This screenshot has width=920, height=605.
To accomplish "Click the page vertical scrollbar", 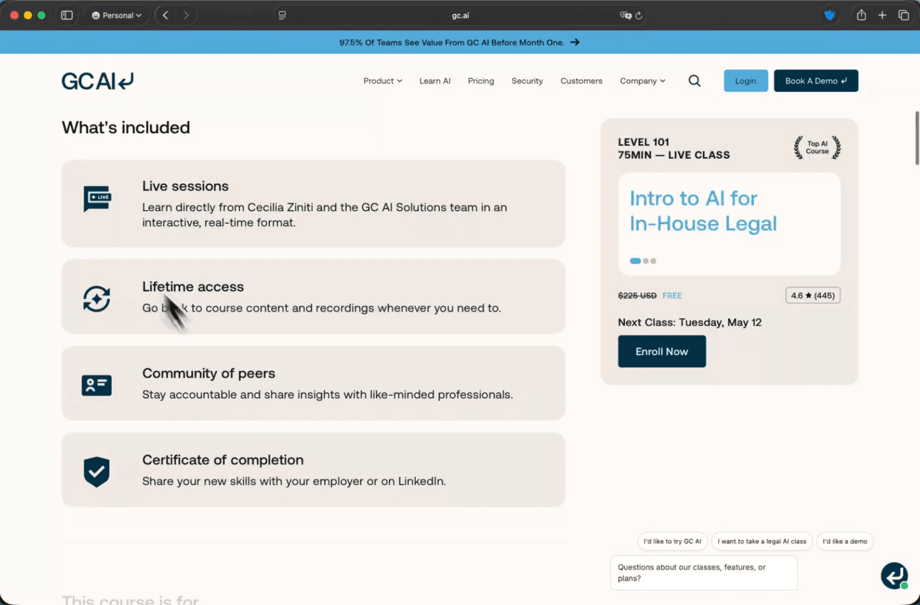I will click(x=917, y=138).
